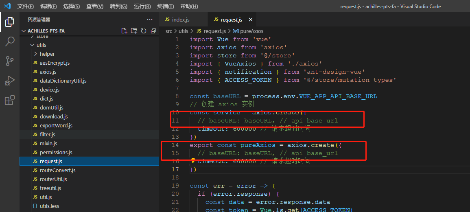470x212 pixels.
Task: Open the Source Control view
Action: coord(10,61)
